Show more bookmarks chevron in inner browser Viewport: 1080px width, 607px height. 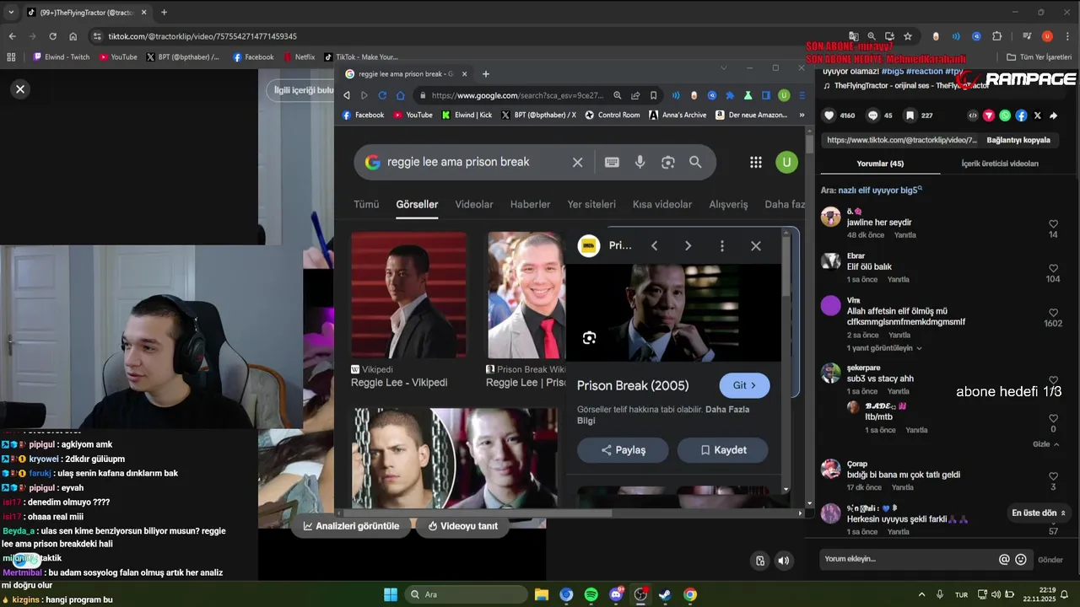coord(802,115)
